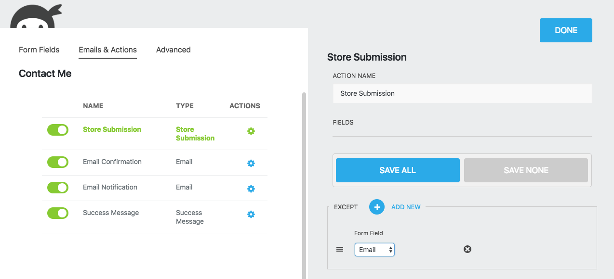
Task: Open Email Notification settings gear
Action: 251,189
